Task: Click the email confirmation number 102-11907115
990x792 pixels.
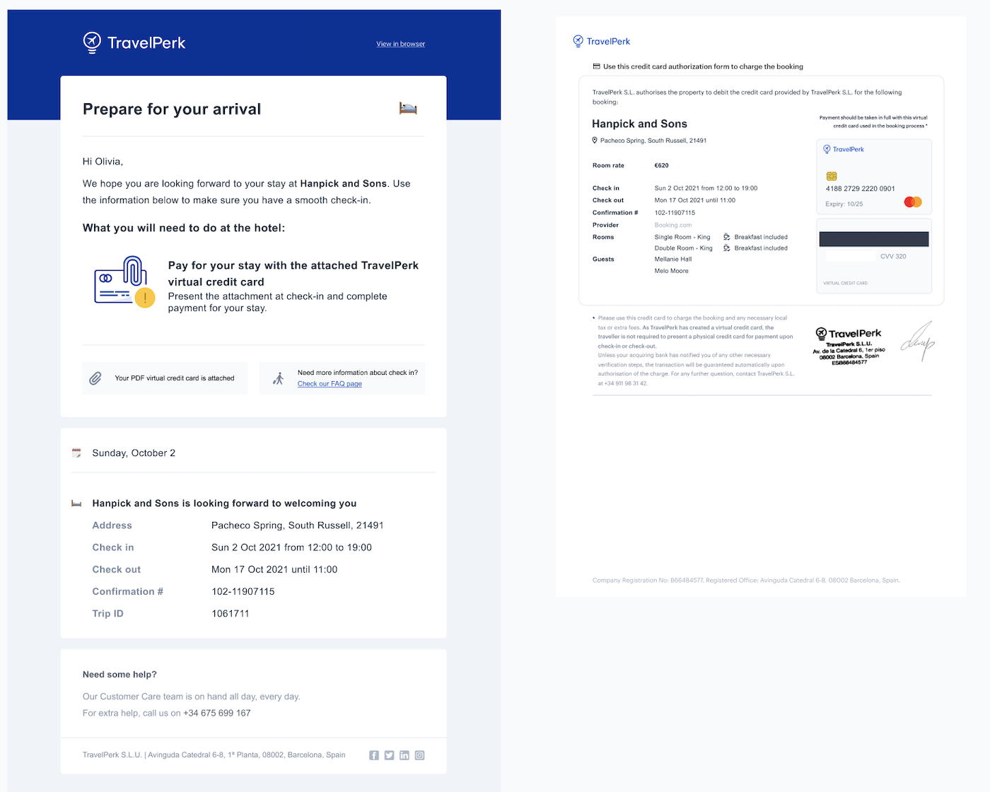Action: 243,592
